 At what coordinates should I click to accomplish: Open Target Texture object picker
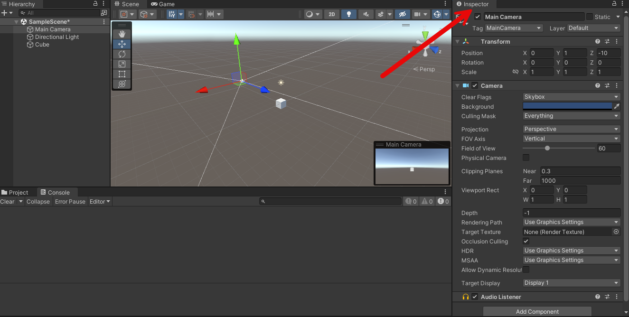[x=616, y=232]
